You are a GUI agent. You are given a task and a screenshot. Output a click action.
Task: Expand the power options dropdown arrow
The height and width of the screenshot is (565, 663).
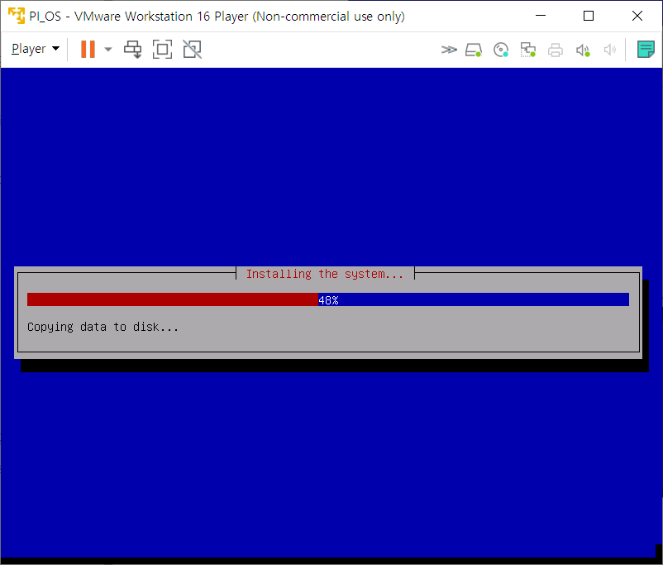pyautogui.click(x=108, y=49)
